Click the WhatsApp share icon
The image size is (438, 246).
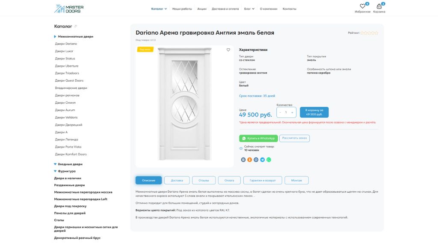tap(269, 159)
